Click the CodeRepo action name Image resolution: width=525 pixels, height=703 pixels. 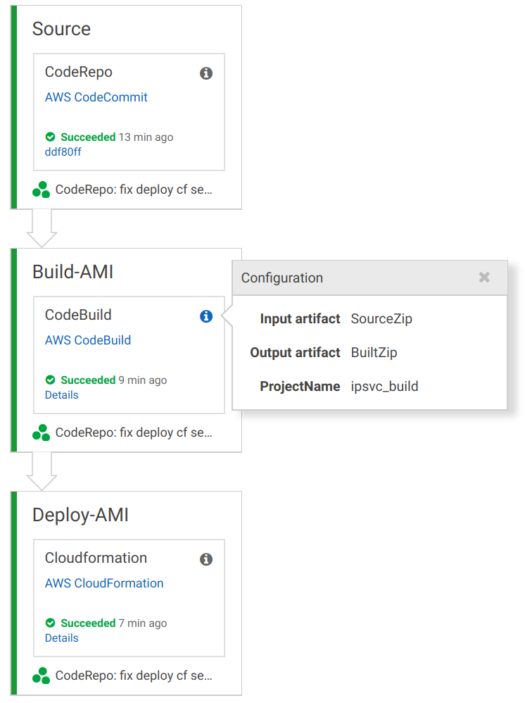tap(78, 72)
